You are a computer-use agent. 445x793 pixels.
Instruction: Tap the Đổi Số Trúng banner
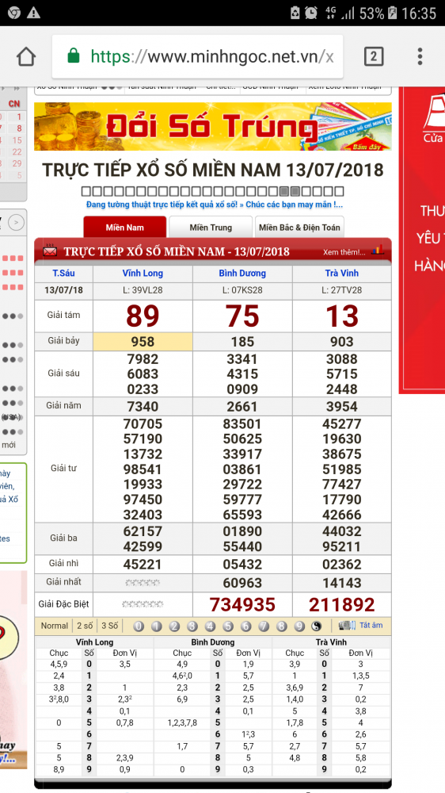[x=213, y=126]
